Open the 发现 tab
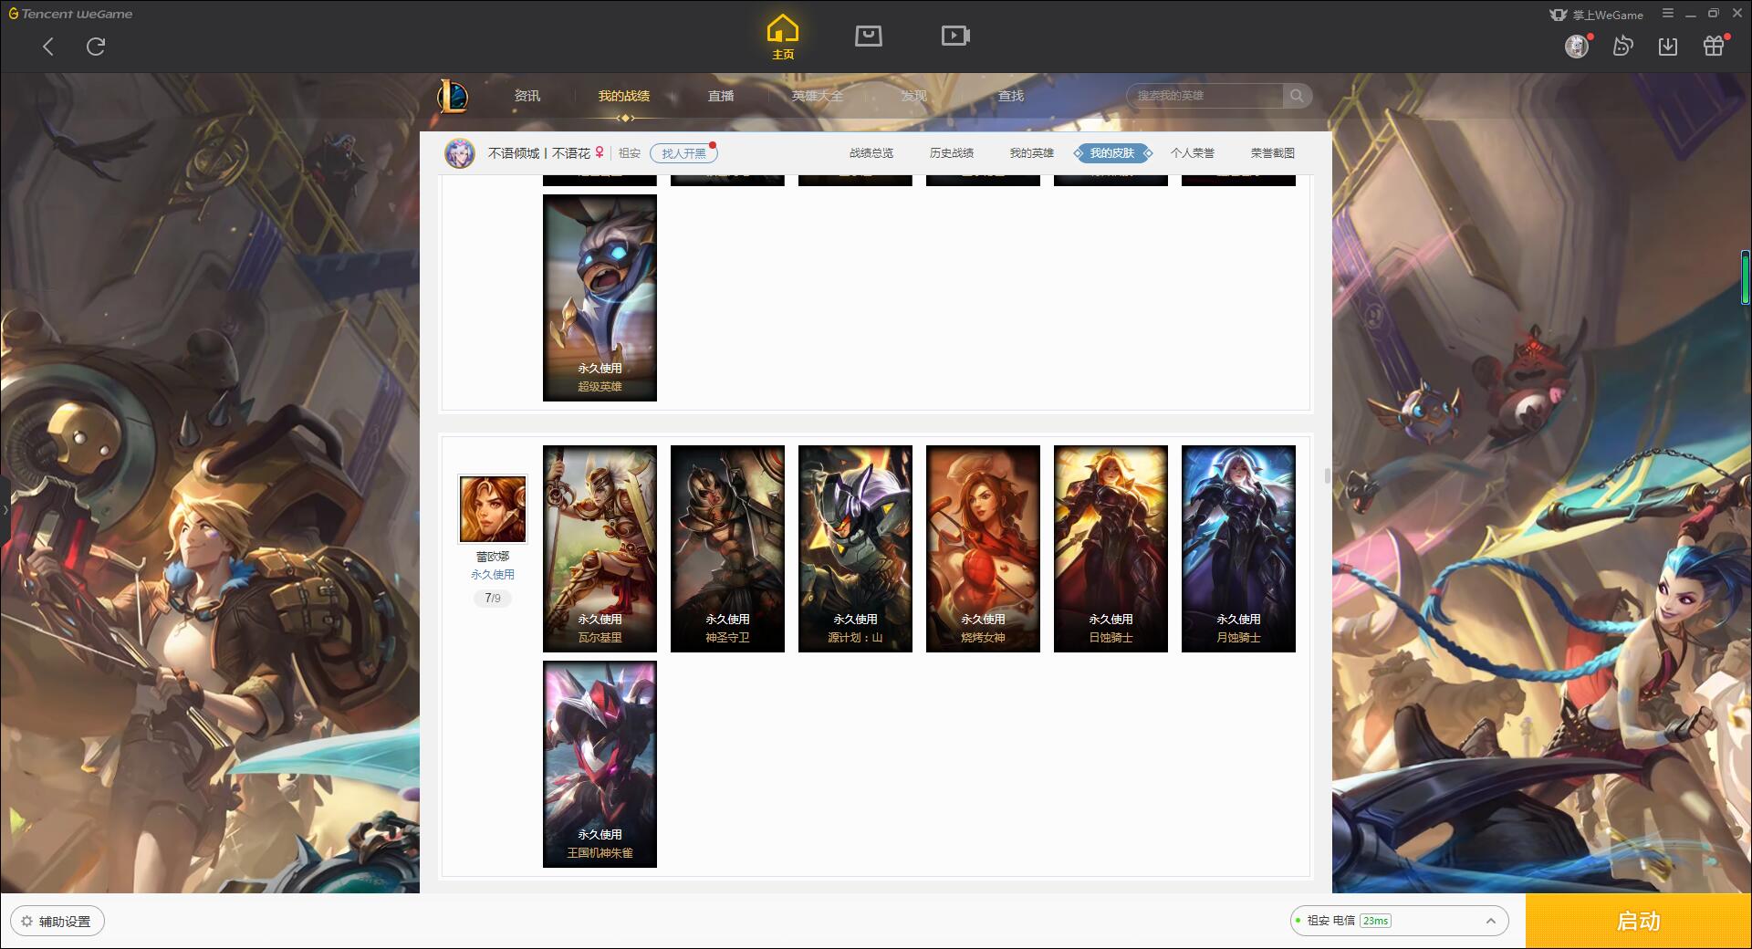Viewport: 1752px width, 949px height. pyautogui.click(x=914, y=96)
